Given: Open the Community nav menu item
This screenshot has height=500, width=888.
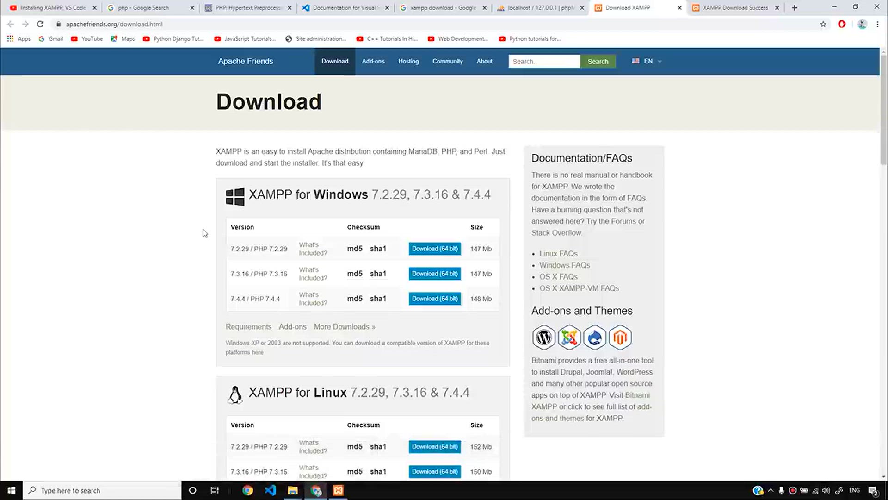Looking at the screenshot, I should tap(447, 61).
